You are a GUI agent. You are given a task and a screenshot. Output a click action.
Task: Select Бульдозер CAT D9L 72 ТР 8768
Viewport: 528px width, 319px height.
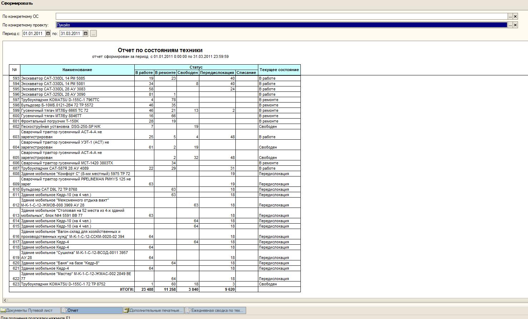[x=155, y=189]
